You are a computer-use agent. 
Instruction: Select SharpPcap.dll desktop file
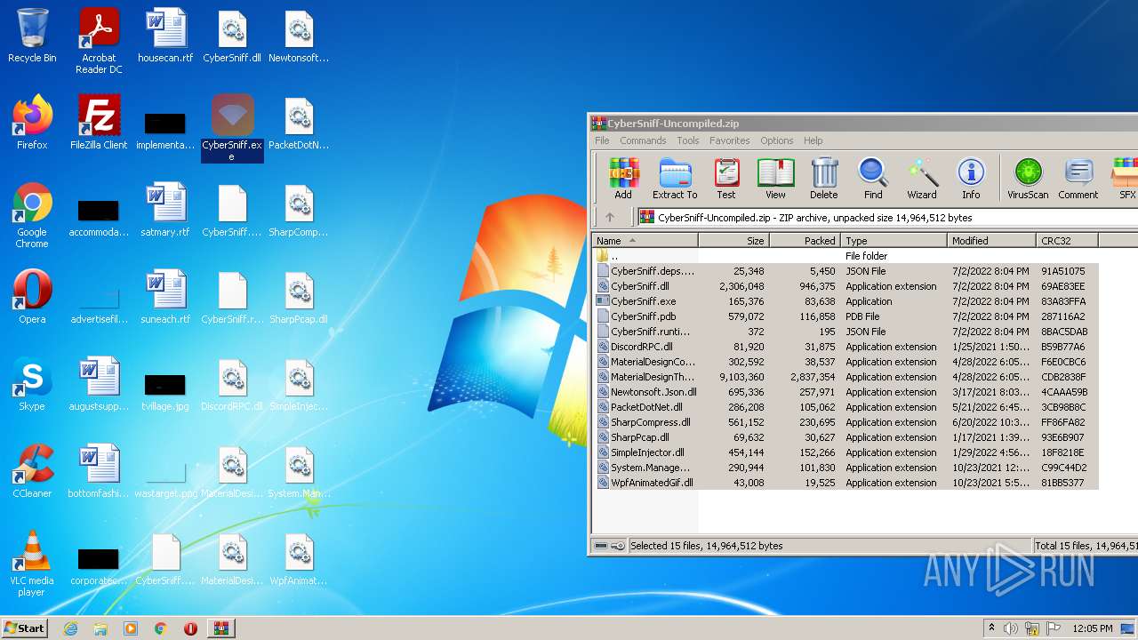point(299,299)
